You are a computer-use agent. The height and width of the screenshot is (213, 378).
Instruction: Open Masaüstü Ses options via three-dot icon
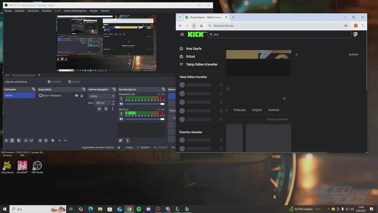[x=121, y=98]
